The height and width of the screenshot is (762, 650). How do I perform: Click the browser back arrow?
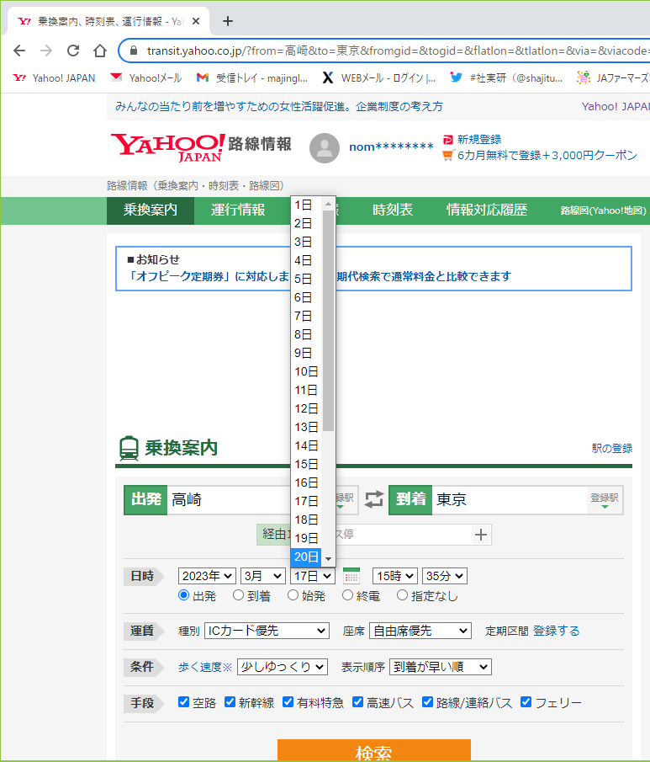click(19, 51)
